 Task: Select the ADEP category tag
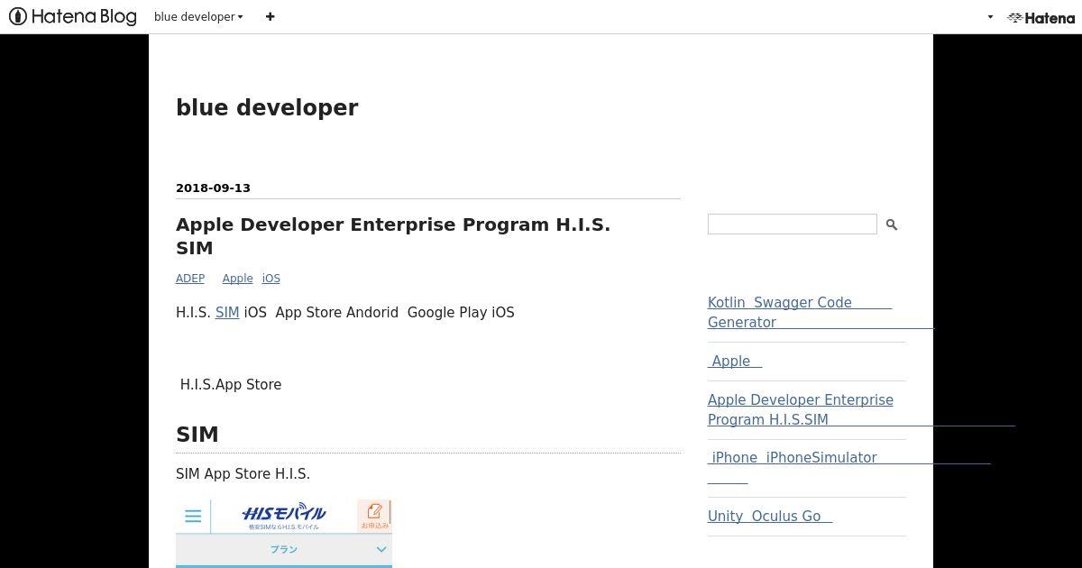pos(190,279)
